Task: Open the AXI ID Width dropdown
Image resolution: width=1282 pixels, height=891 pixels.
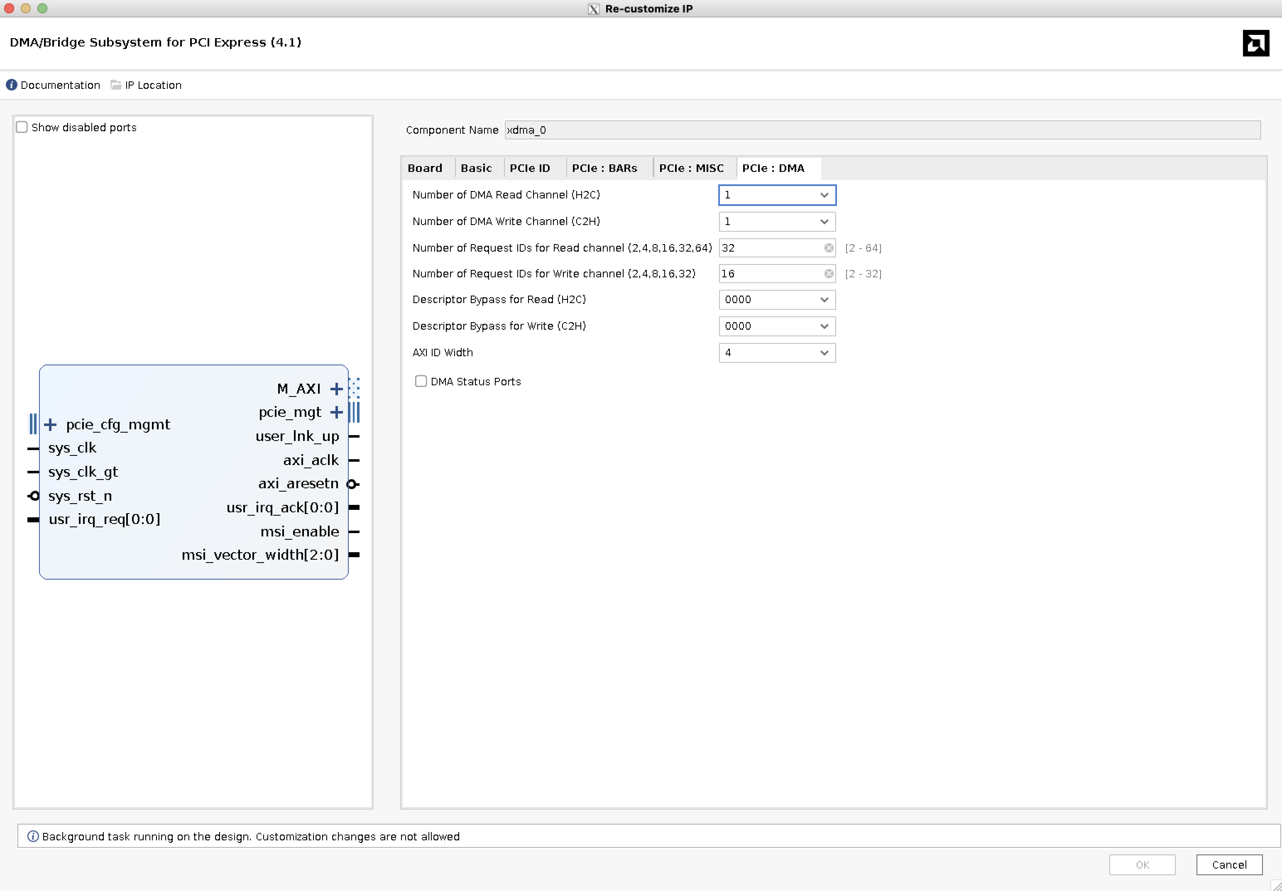Action: (x=776, y=353)
